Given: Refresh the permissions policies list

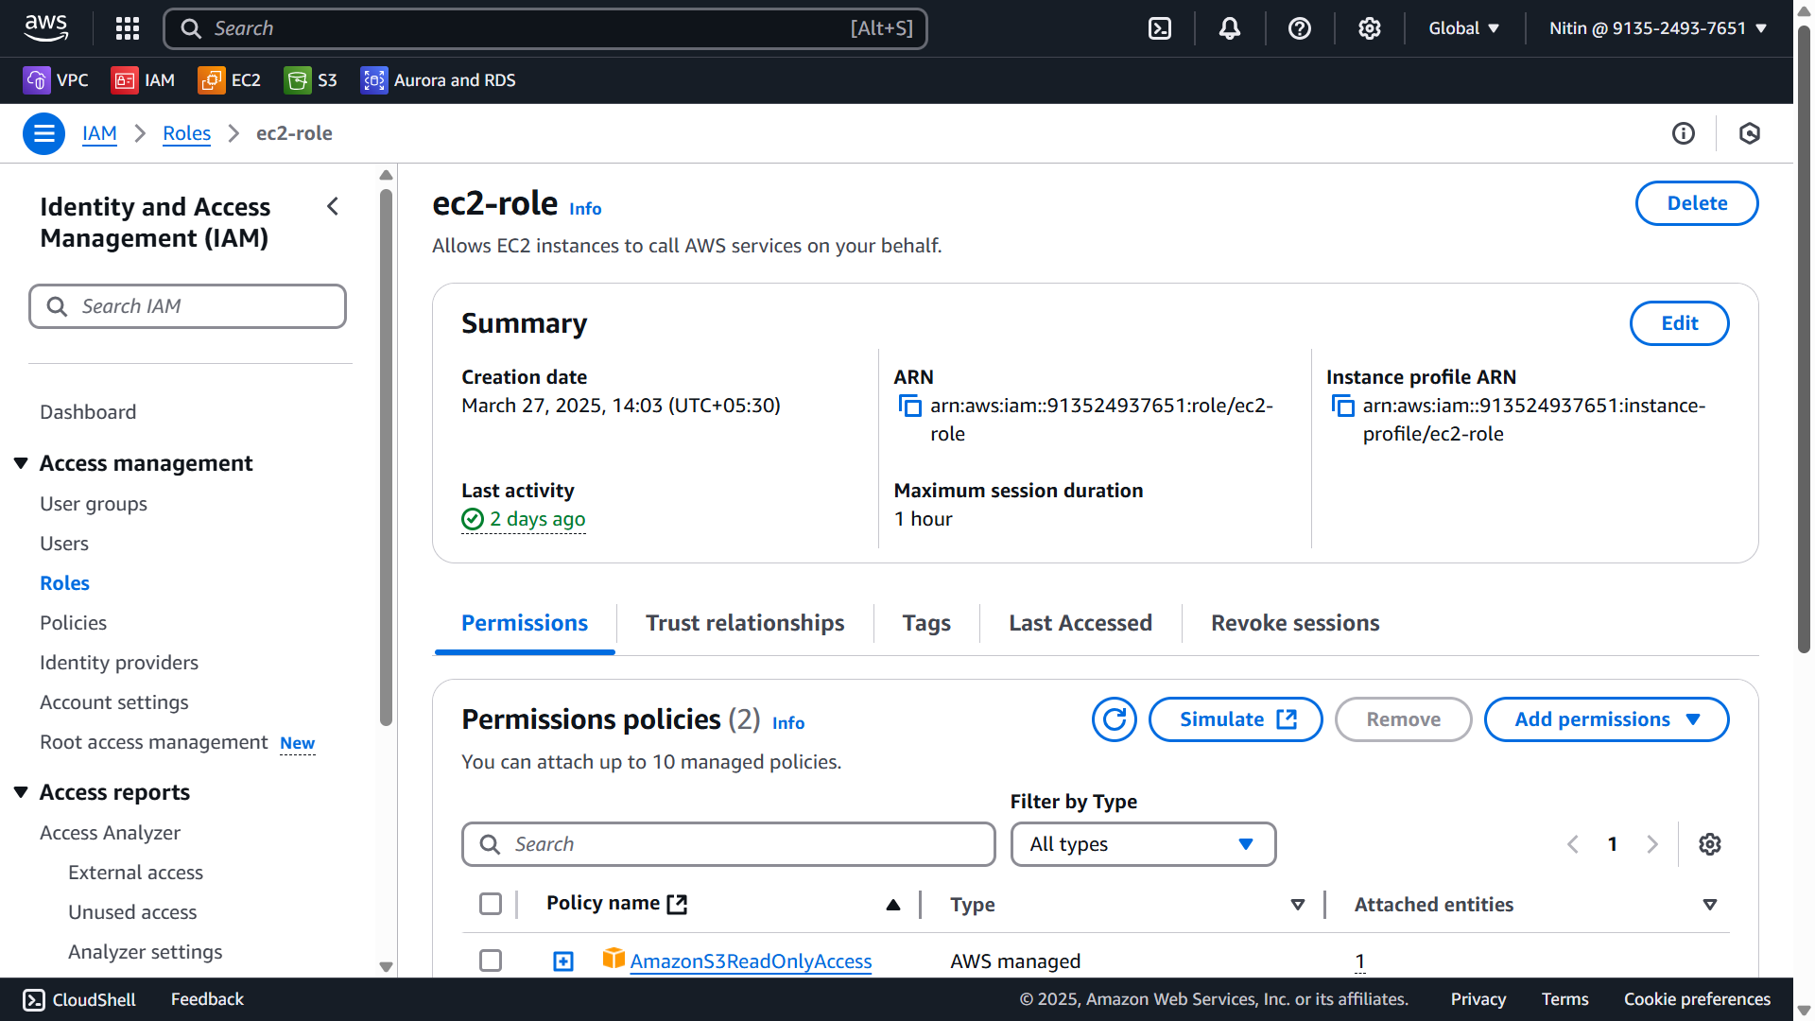Looking at the screenshot, I should 1115,719.
